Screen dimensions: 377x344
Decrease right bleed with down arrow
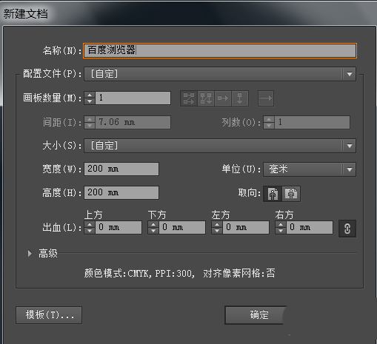281,231
